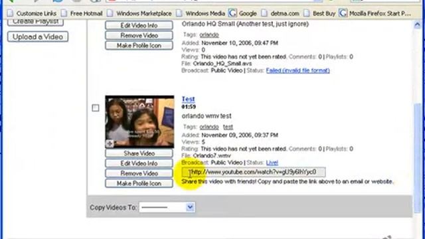This screenshot has height=239, width=425.
Task: Click the Customize Links page icon
Action: tap(11, 13)
